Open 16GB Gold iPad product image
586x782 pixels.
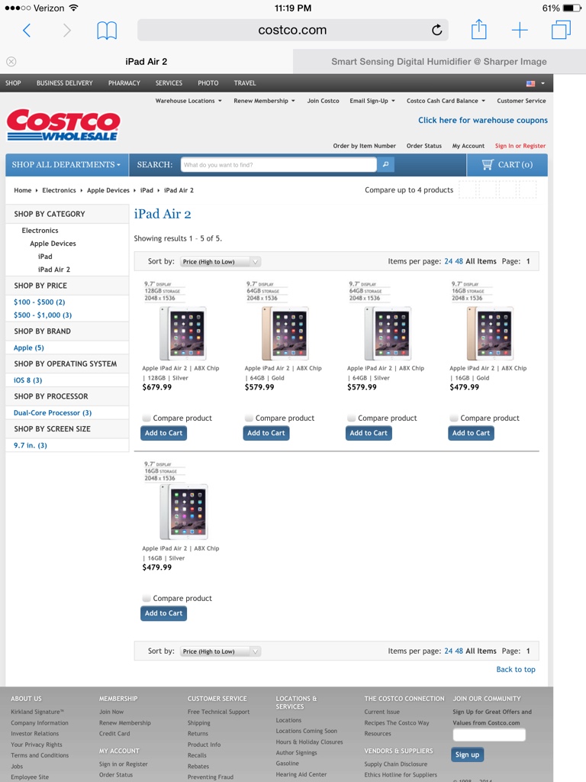click(x=491, y=334)
